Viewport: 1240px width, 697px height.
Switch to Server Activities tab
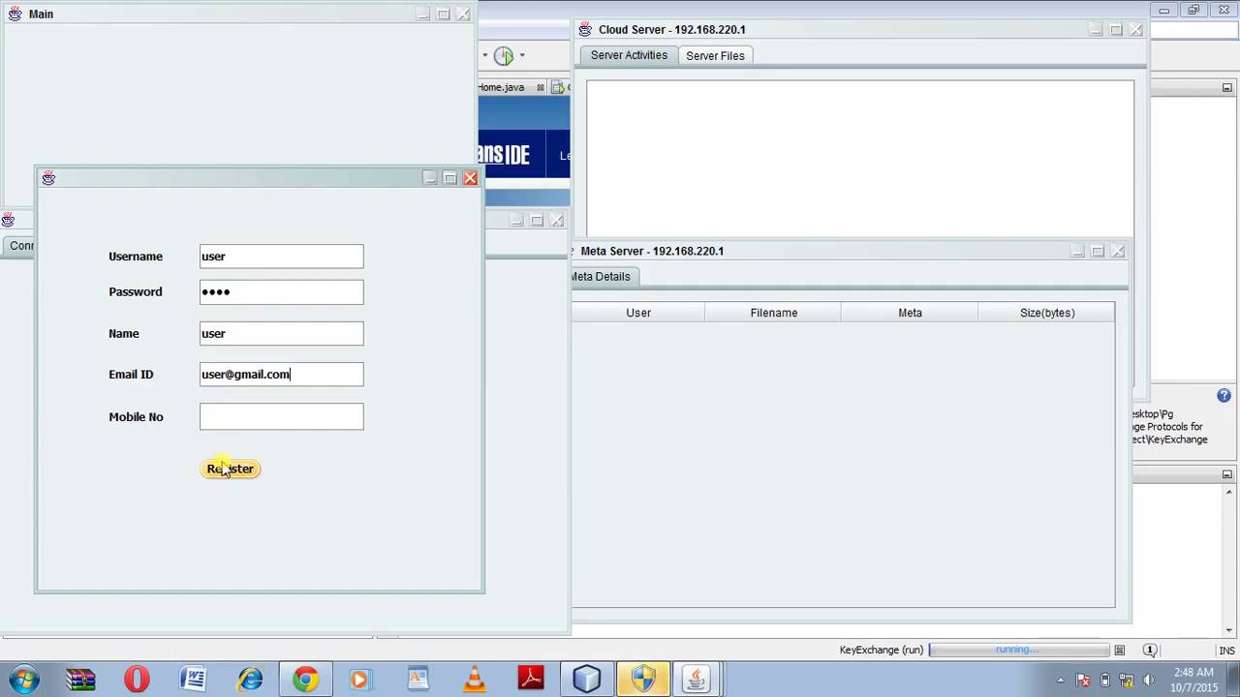(629, 55)
